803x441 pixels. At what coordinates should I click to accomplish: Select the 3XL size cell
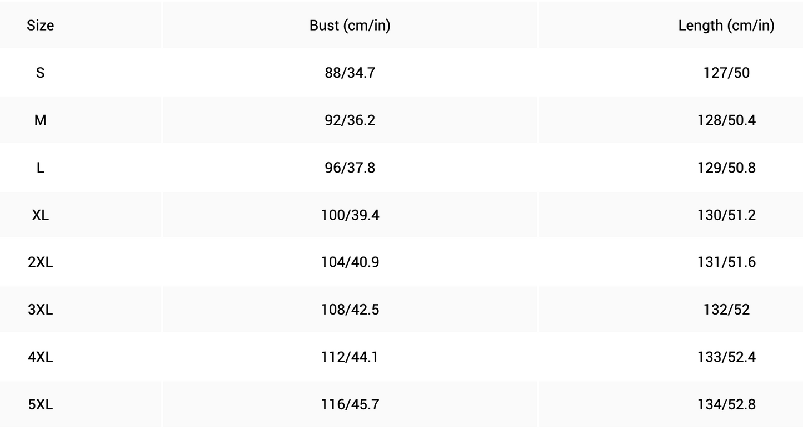[40, 310]
